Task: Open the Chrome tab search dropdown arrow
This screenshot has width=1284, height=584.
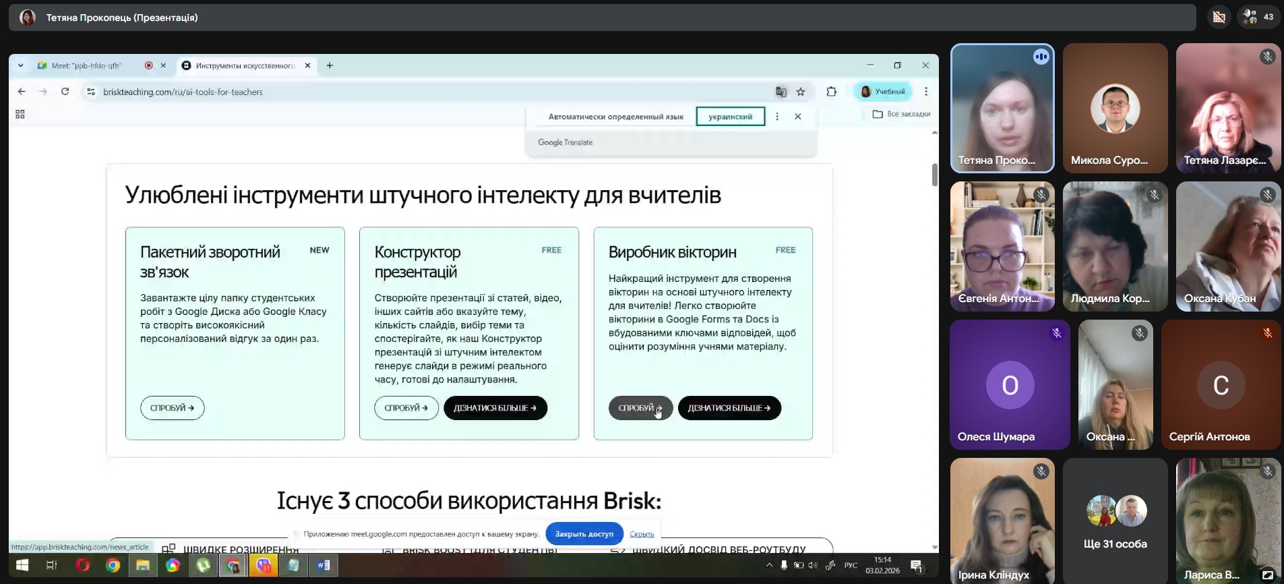Action: pos(21,65)
